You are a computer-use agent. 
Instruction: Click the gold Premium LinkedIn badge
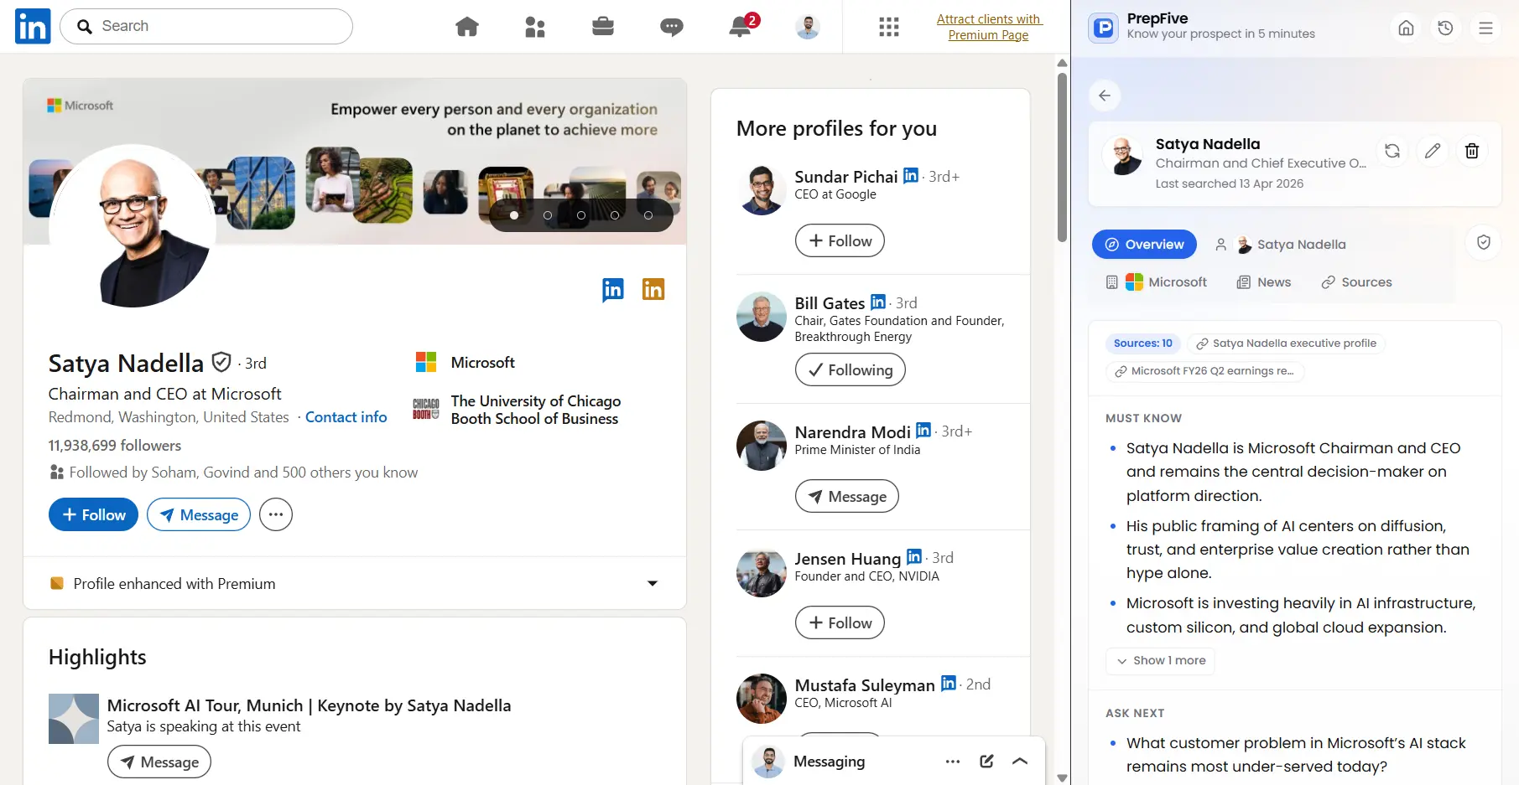click(653, 289)
